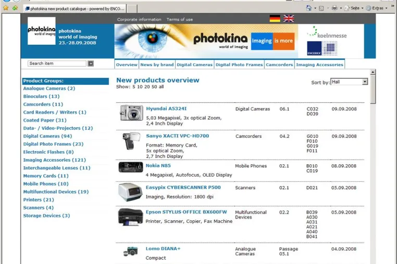Open Mobile Phones (10) group

(x=46, y=184)
